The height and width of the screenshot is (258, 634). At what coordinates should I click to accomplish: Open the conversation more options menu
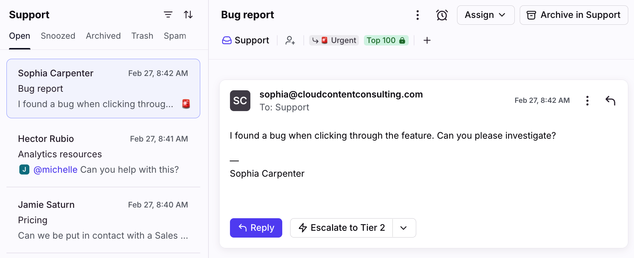coord(417,15)
